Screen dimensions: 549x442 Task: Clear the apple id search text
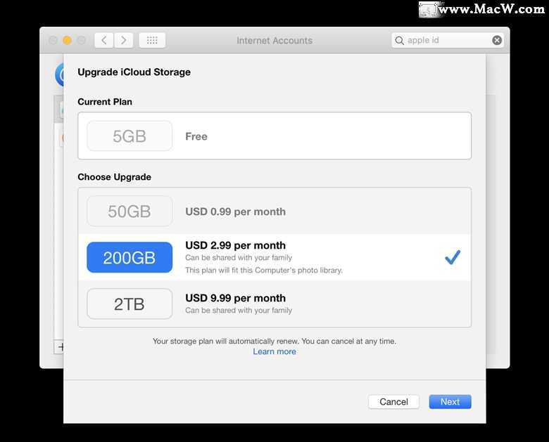pyautogui.click(x=497, y=40)
